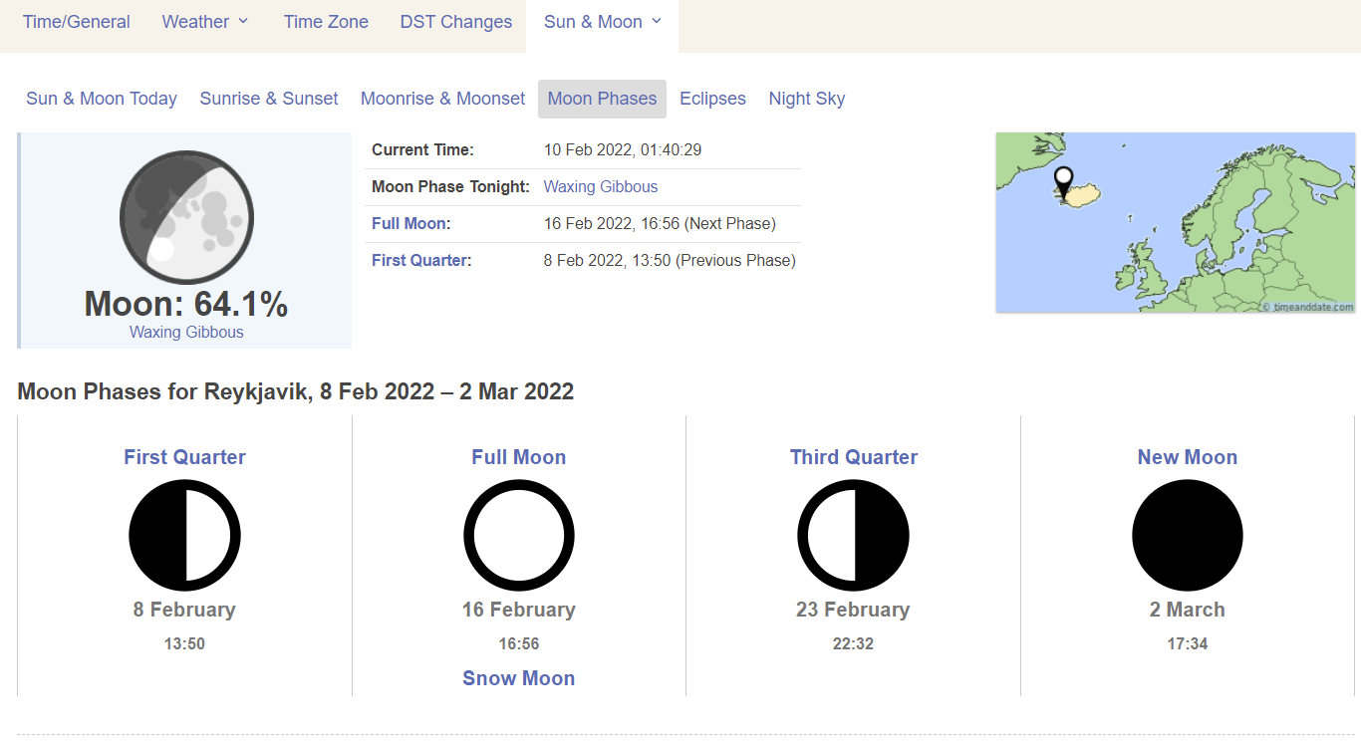The height and width of the screenshot is (744, 1361).
Task: Click the Waxing Gibbous link beside Moon Phase Tonight
Action: pyautogui.click(x=601, y=186)
